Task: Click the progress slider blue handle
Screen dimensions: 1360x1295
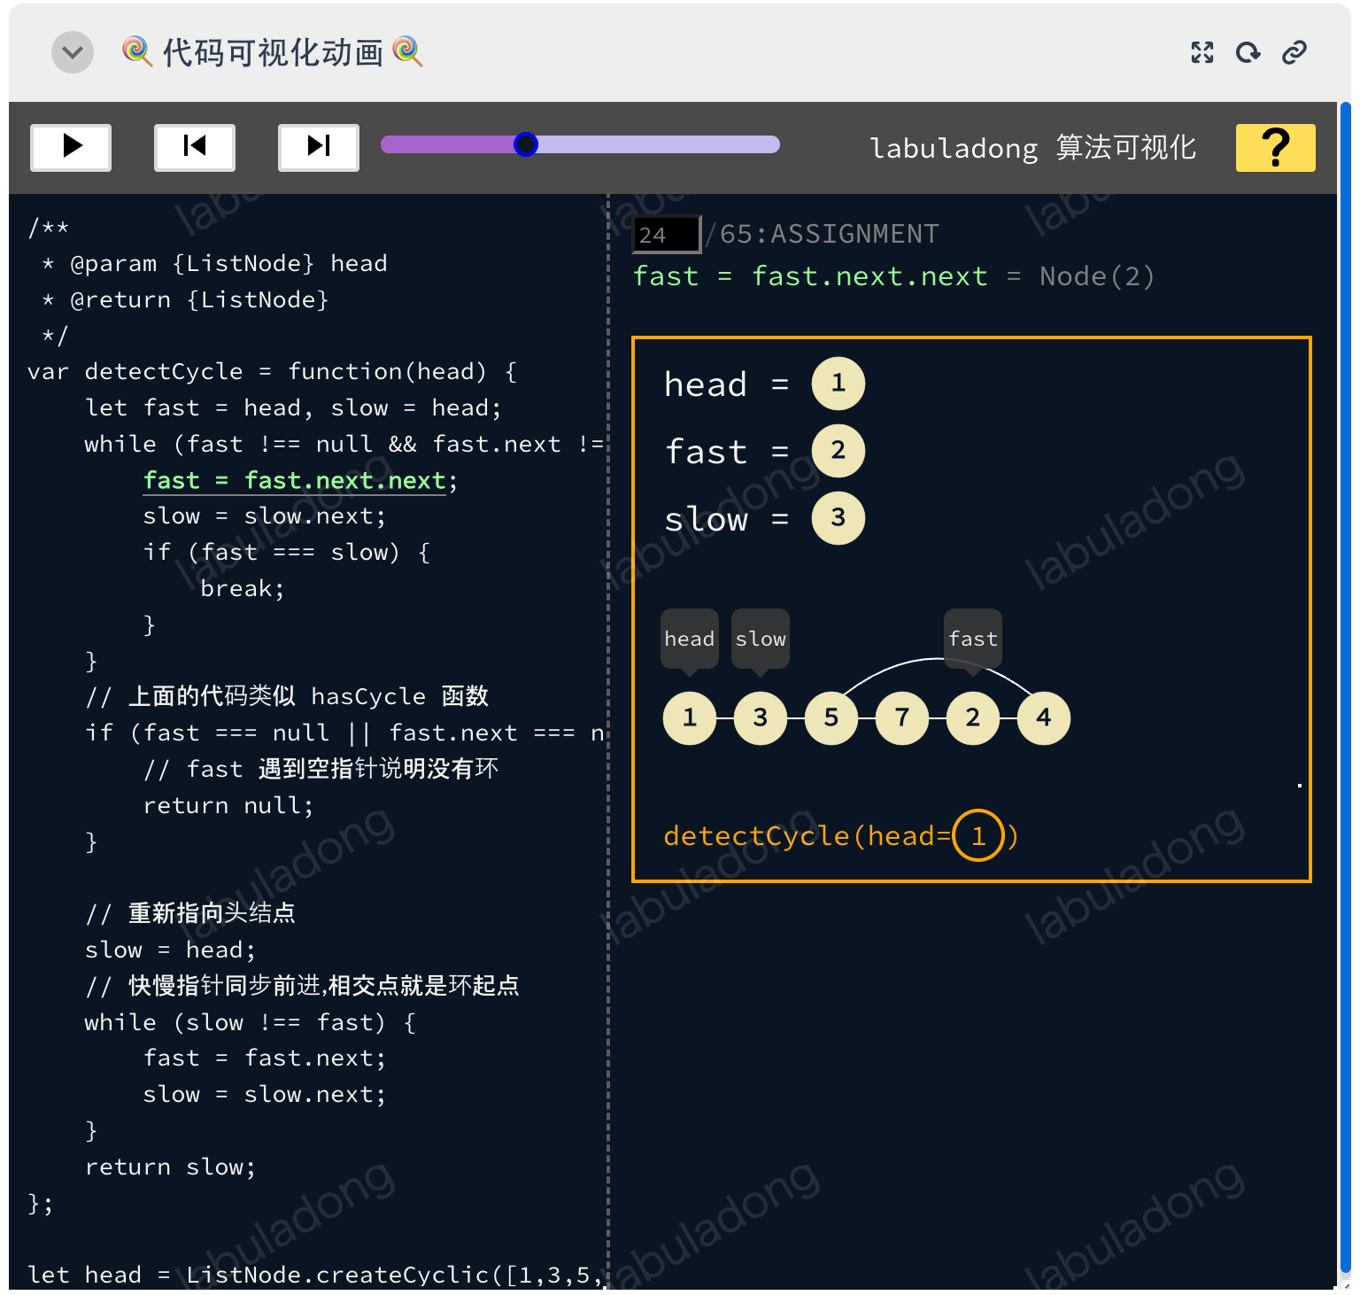Action: 526,144
